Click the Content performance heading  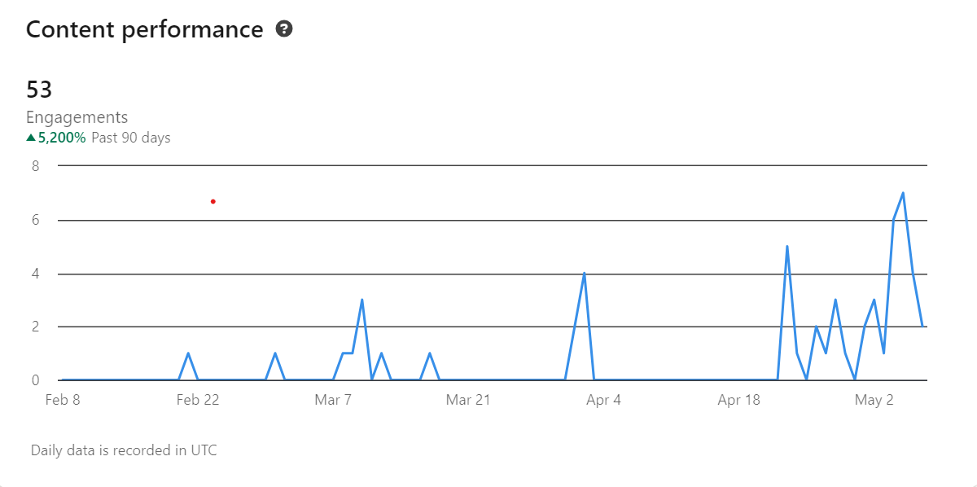(x=144, y=29)
